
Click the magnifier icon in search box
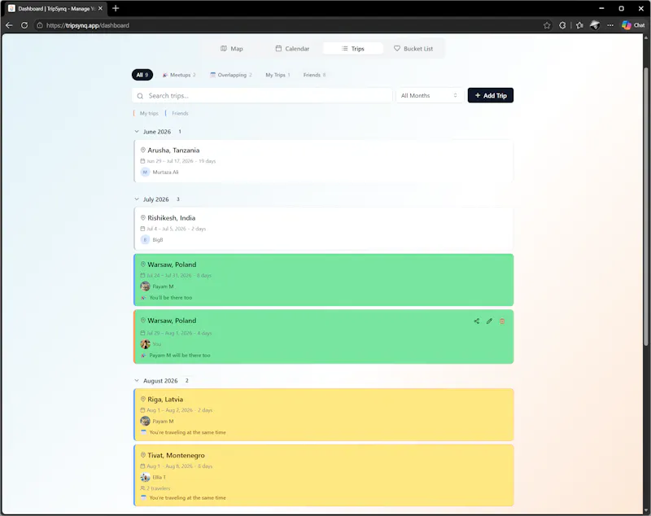pyautogui.click(x=140, y=96)
